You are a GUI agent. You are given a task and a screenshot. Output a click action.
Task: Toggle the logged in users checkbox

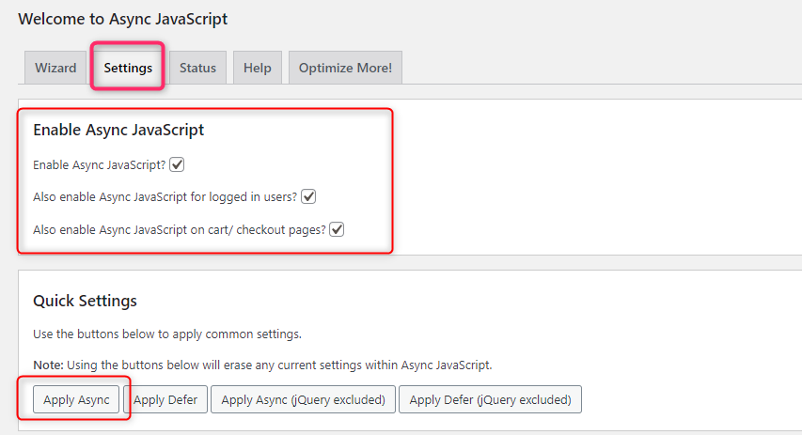[x=308, y=196]
